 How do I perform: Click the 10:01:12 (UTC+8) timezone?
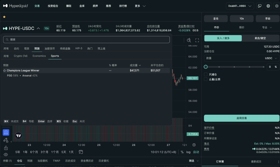164,152
